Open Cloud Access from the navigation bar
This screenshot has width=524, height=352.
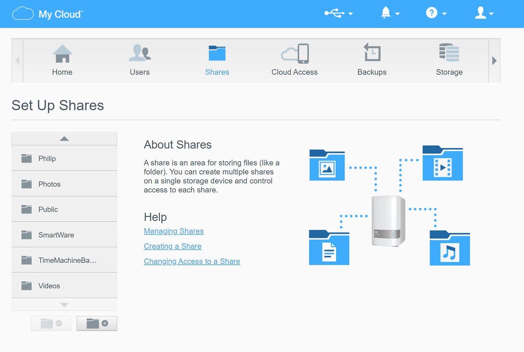coord(294,53)
